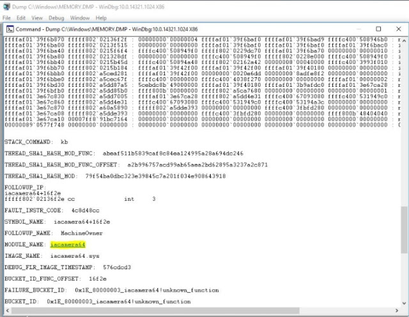
Task: Click the vertical scrollbar down arrow
Action: tap(403, 303)
